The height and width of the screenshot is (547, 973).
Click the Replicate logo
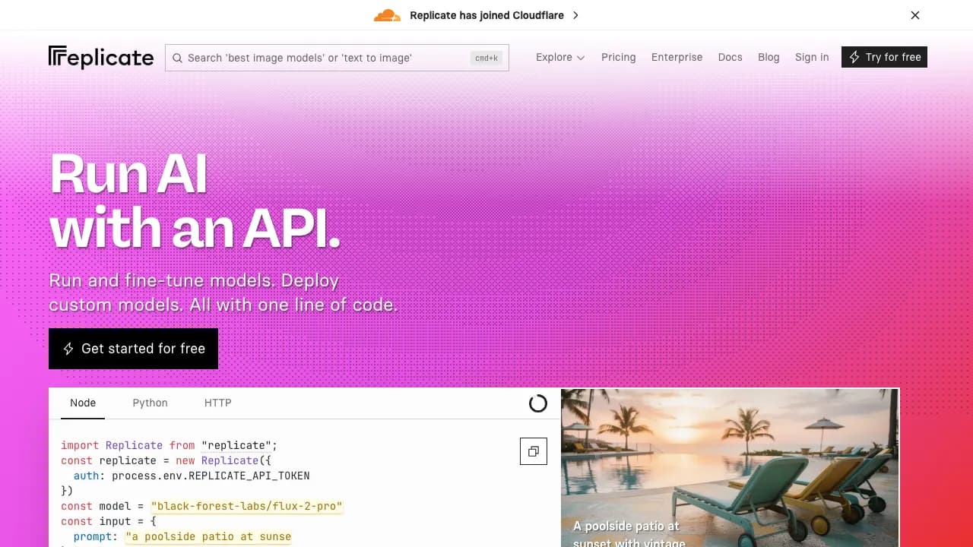tap(100, 57)
